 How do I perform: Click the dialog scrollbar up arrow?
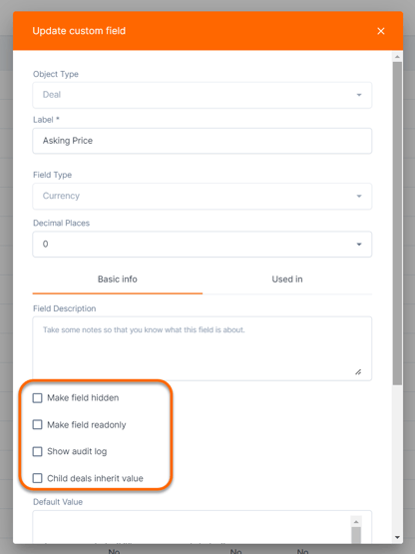pyautogui.click(x=397, y=57)
